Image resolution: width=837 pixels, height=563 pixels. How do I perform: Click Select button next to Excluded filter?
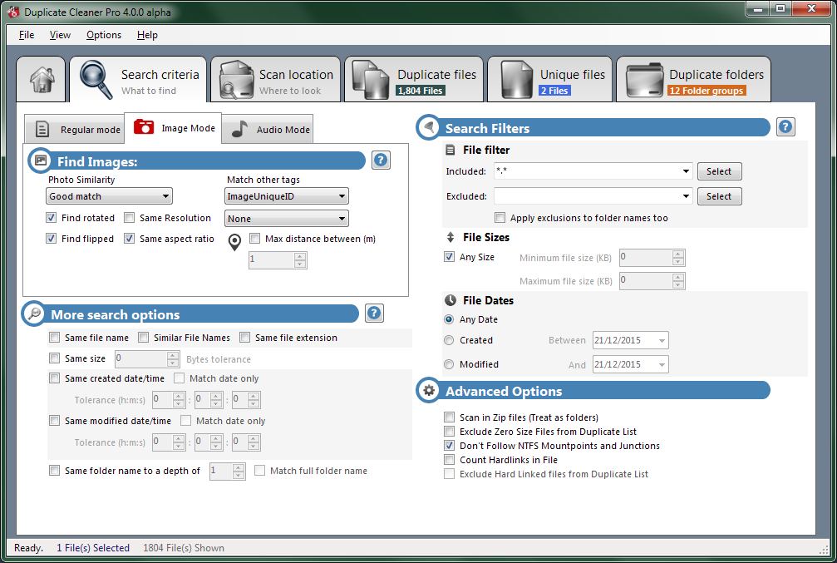tap(719, 196)
